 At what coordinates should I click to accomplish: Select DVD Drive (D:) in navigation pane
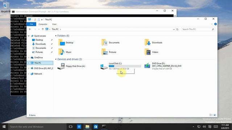[43, 68]
